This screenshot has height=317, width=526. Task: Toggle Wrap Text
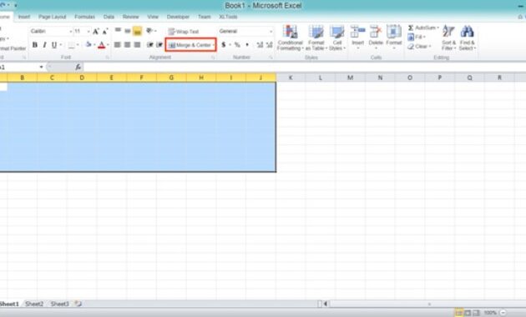[184, 32]
